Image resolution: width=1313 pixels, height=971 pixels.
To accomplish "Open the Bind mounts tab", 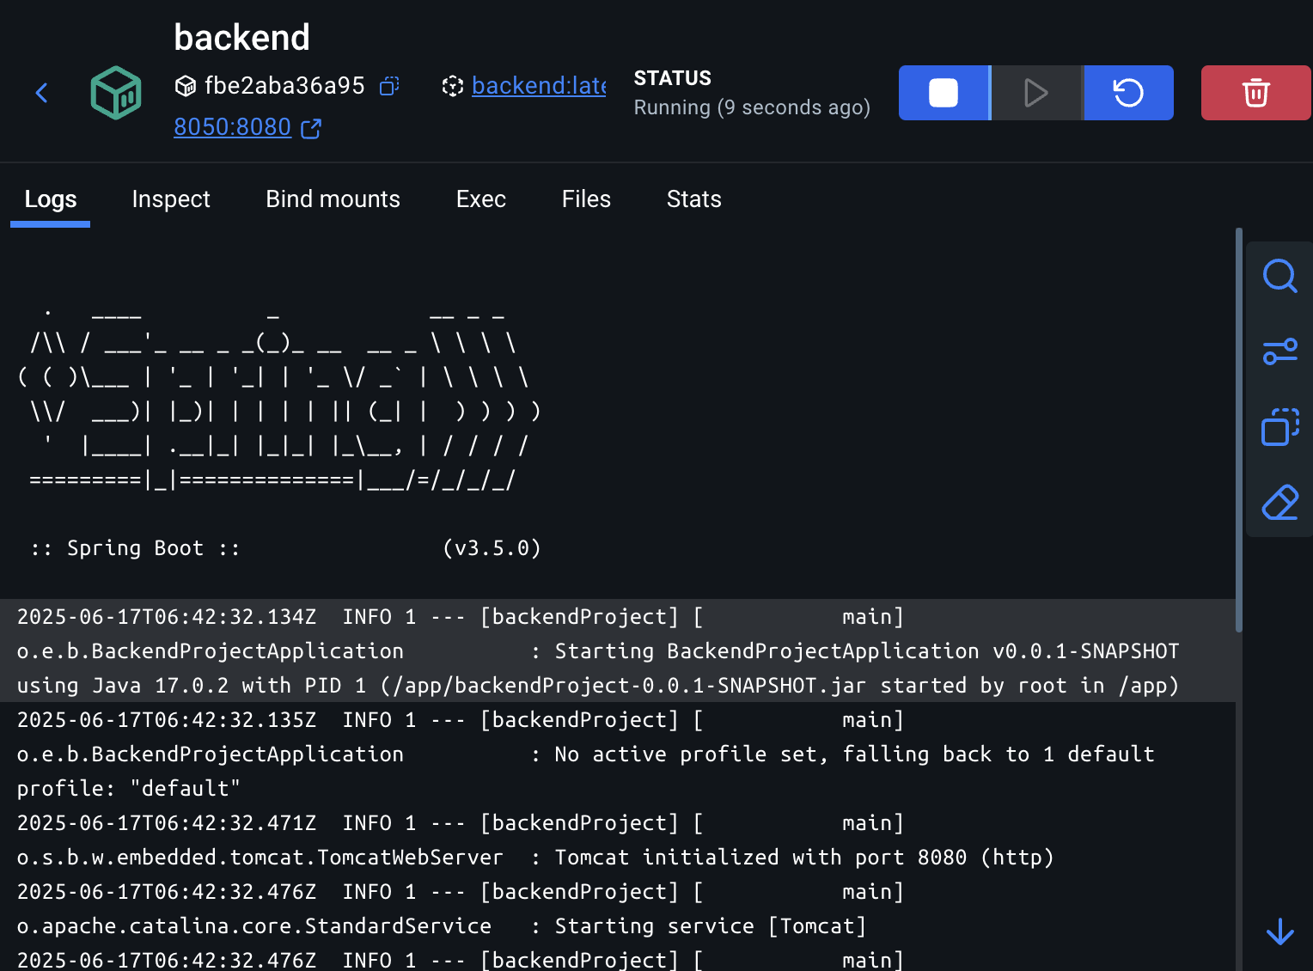I will pyautogui.click(x=333, y=199).
